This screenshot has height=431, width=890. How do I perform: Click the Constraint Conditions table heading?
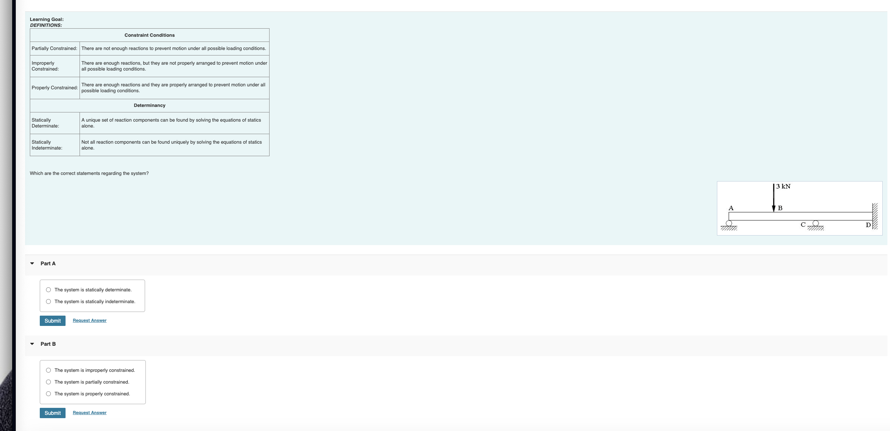(149, 35)
